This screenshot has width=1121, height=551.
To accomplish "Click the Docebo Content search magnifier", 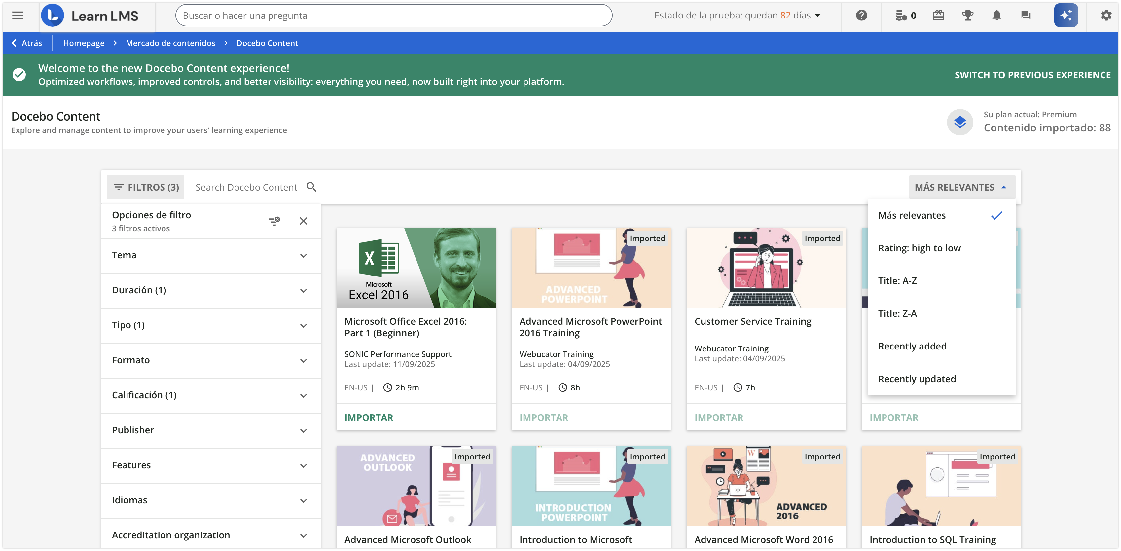I will point(311,187).
